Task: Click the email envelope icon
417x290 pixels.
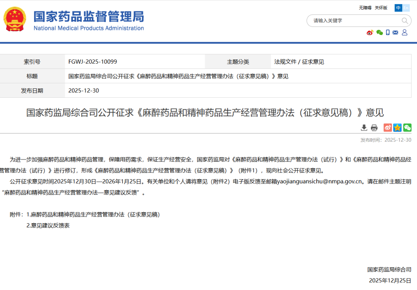Action: 395,32
